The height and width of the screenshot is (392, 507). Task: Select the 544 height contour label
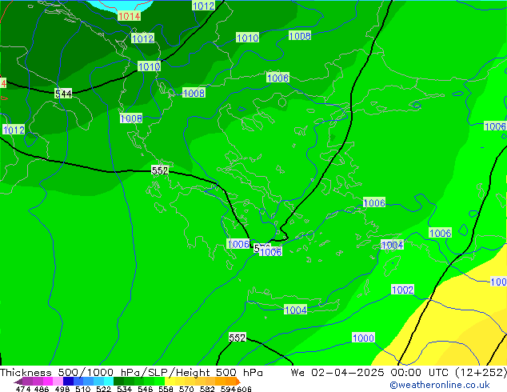pos(63,94)
